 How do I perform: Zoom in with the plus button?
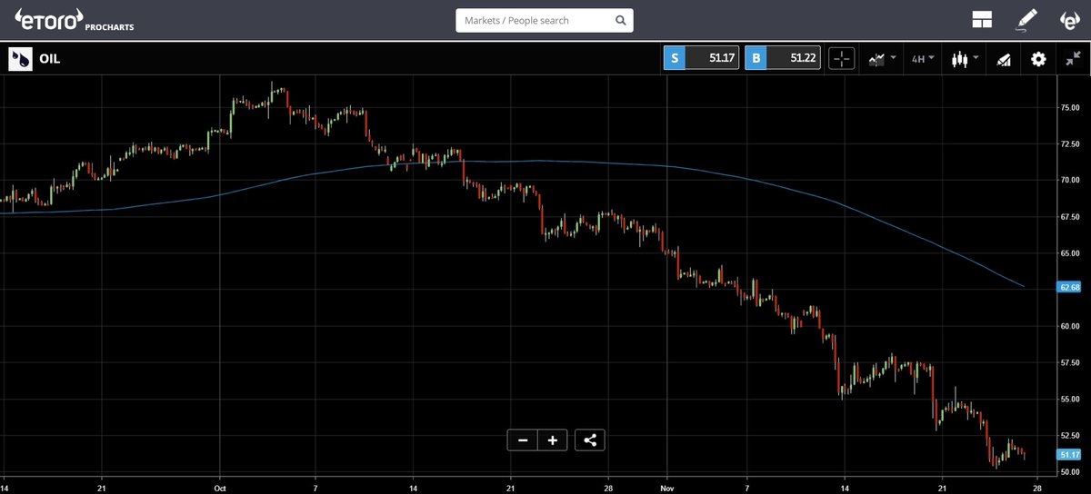click(x=553, y=440)
